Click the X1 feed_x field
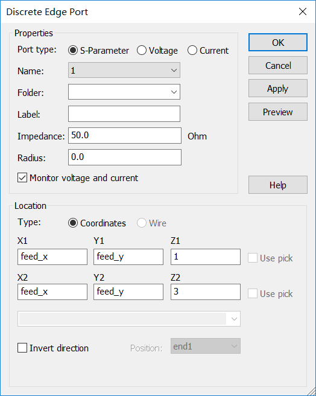 point(52,257)
